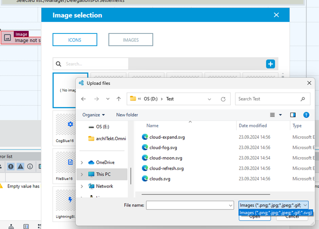Select the CogBlue16 icon thumbnail
The width and height of the screenshot is (319, 229).
coord(65,128)
